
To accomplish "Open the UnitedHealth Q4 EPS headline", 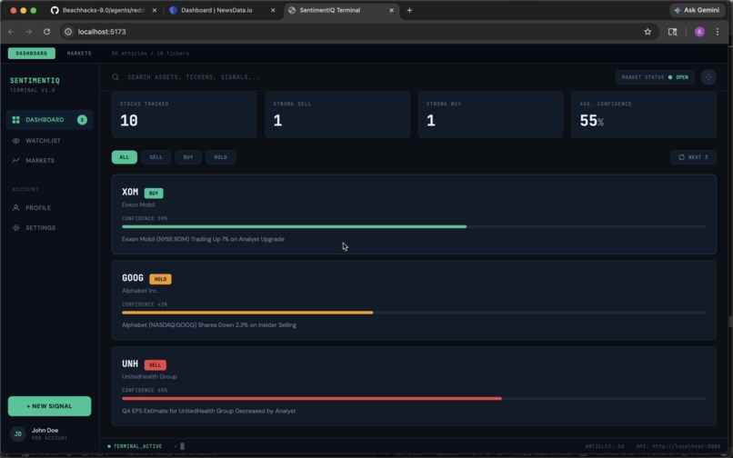I will coord(208,412).
